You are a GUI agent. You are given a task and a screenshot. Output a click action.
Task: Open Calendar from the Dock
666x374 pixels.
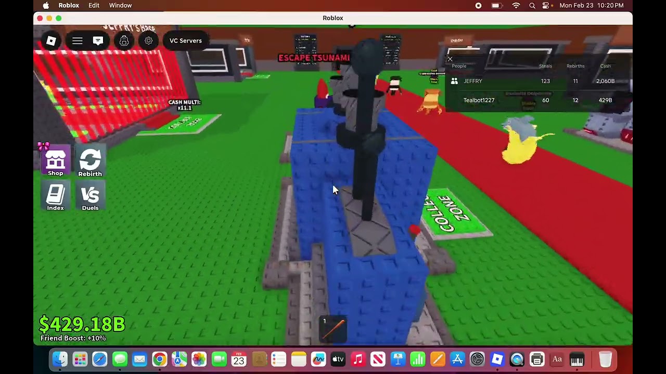point(239,359)
